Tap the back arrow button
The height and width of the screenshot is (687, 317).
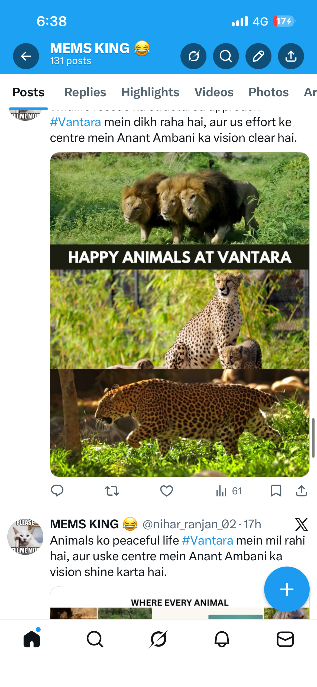click(26, 56)
